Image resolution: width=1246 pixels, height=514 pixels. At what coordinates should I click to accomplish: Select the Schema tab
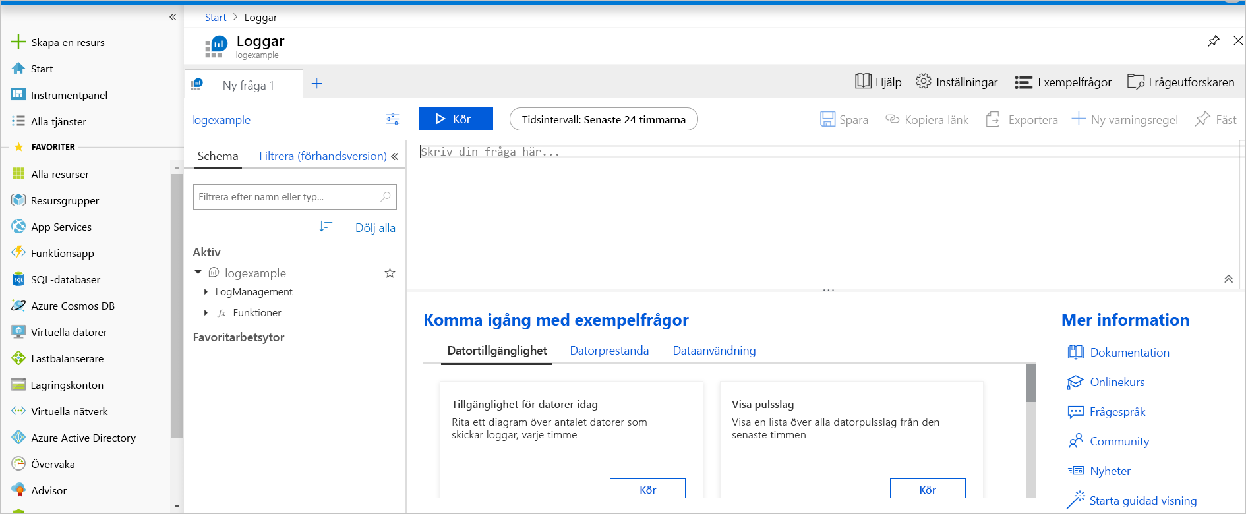218,156
